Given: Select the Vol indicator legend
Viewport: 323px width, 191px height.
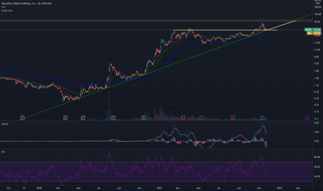Looking at the screenshot, I should coord(3,7).
